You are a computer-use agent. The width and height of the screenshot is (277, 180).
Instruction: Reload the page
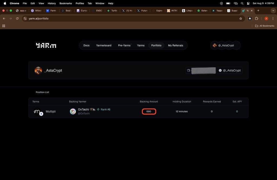coord(17,19)
